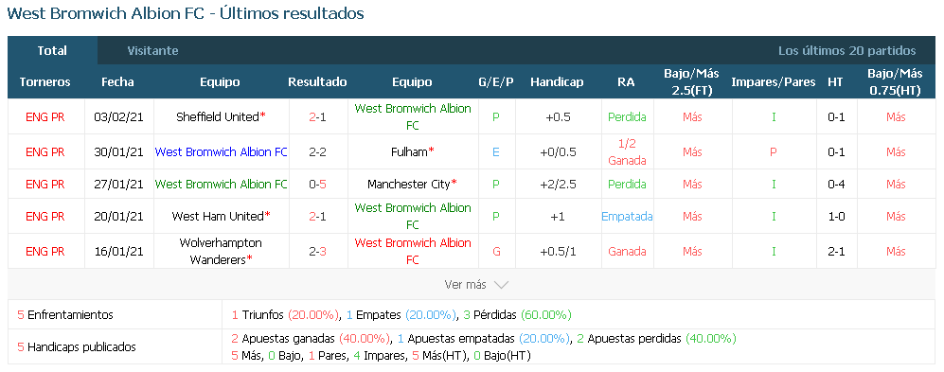This screenshot has width=944, height=372.
Task: Open the Los últimos 20 partidos selector
Action: click(x=847, y=50)
